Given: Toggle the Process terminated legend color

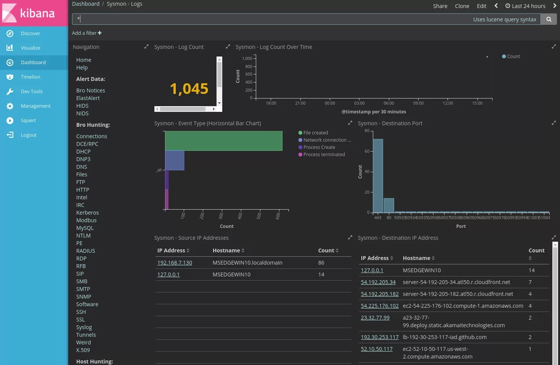Looking at the screenshot, I should click(300, 155).
